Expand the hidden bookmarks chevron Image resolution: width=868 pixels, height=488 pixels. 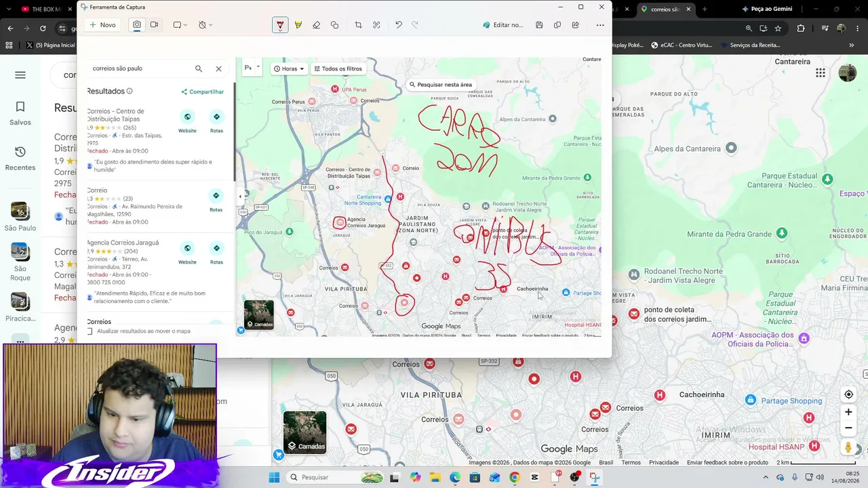(852, 45)
